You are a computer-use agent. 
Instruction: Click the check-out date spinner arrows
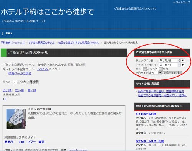pyautogui.click(x=179, y=65)
